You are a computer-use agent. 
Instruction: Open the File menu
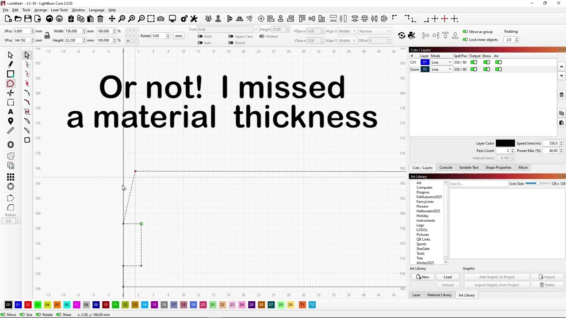point(5,10)
